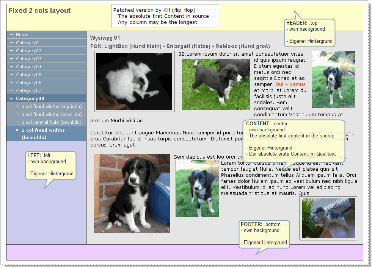Open the two puppies on grass image
Viewport: 372px width, 268px height.
[x=216, y=84]
